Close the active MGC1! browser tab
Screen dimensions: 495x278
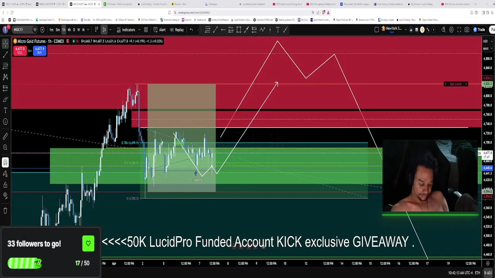pos(99,4)
